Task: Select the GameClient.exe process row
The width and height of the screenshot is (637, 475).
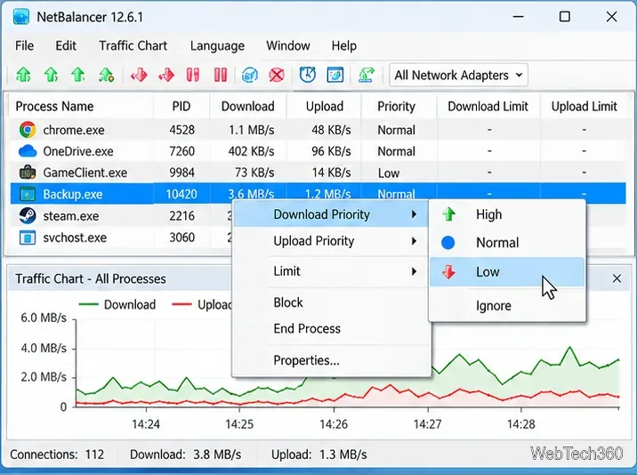Action: (318, 173)
